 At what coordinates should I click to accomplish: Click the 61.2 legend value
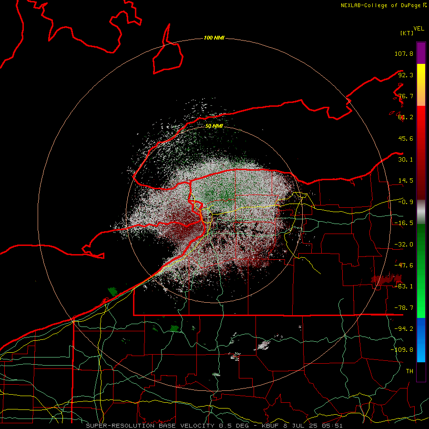[406, 117]
